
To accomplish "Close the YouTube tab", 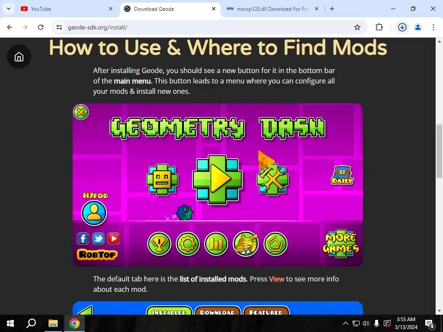I will point(111,9).
